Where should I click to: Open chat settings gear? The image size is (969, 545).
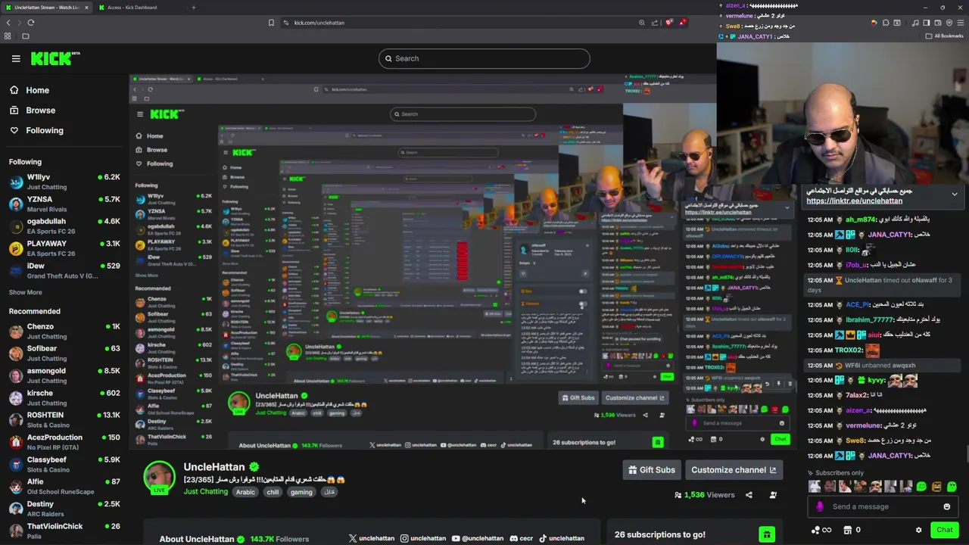click(919, 530)
